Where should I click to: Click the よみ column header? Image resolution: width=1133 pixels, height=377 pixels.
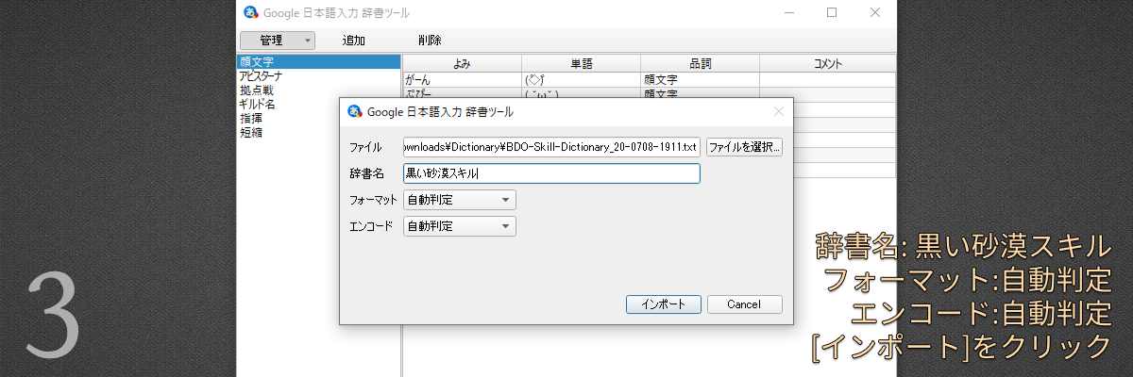(x=462, y=63)
